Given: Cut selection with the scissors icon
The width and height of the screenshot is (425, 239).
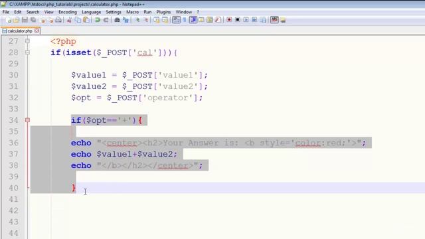Looking at the screenshot, I should (69, 20).
